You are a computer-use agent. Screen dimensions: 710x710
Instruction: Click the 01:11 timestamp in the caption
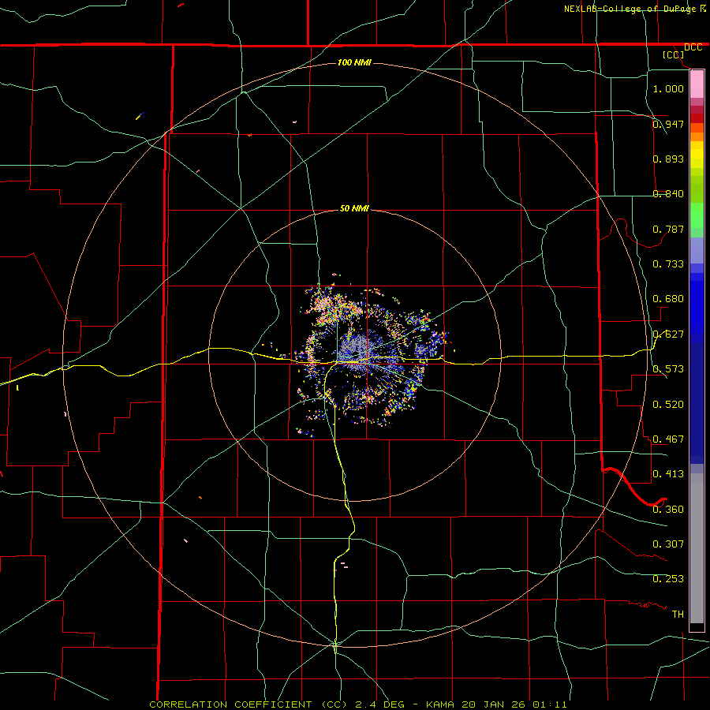[550, 704]
